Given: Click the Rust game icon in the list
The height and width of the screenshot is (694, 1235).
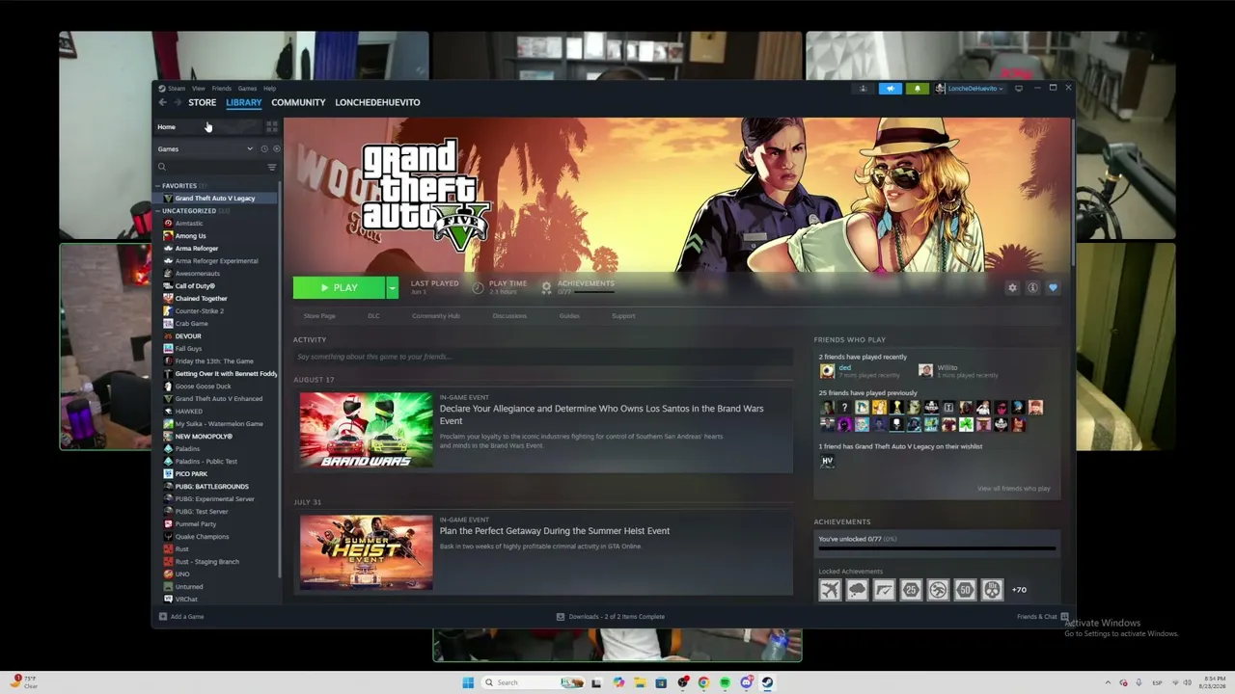Looking at the screenshot, I should coord(168,549).
